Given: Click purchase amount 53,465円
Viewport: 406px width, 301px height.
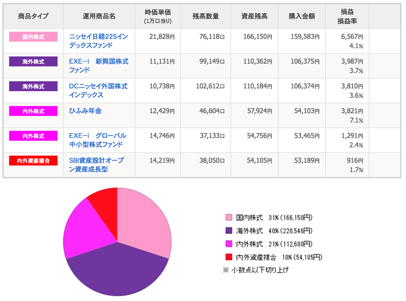Looking at the screenshot, I should click(x=307, y=136).
